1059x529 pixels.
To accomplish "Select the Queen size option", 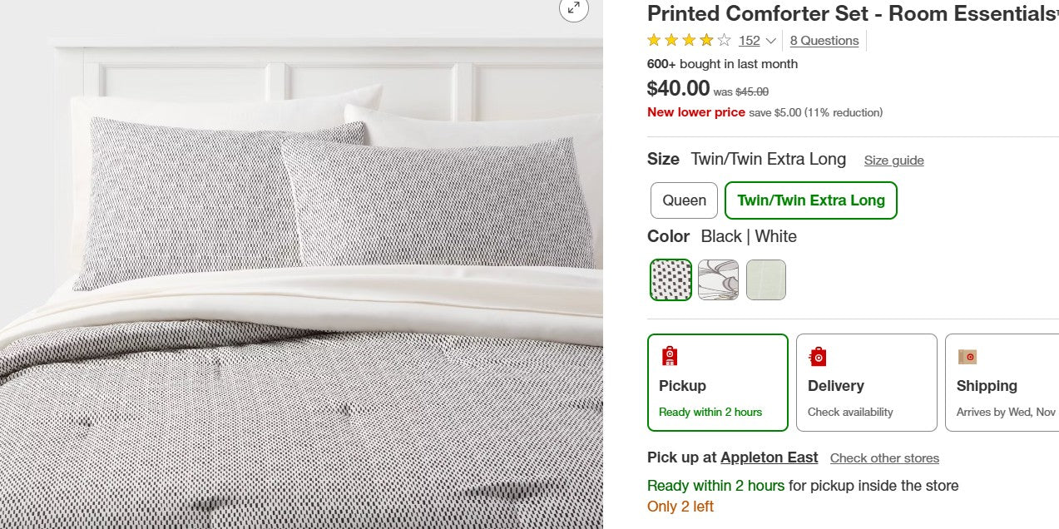I will click(684, 200).
